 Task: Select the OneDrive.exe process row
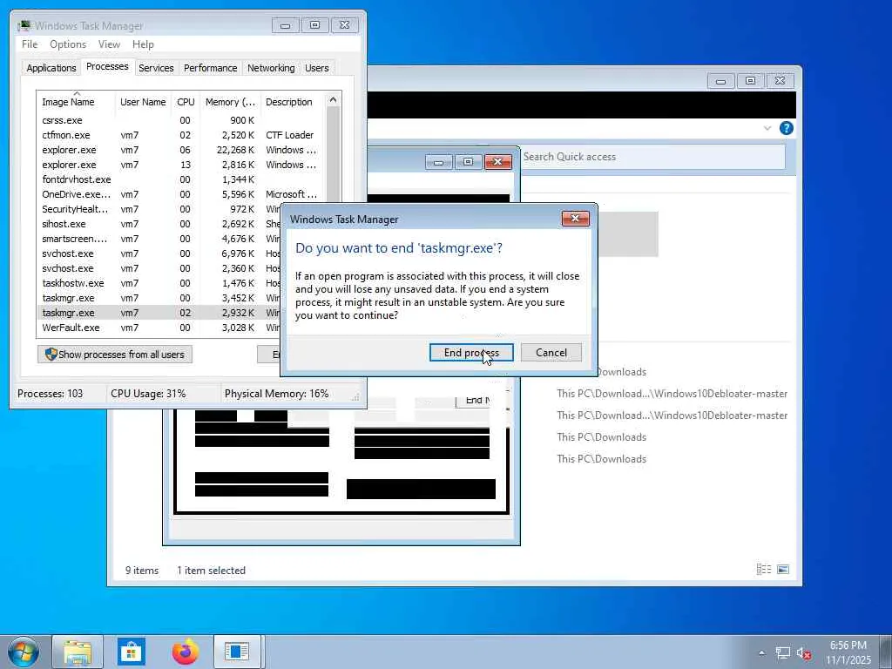point(181,194)
